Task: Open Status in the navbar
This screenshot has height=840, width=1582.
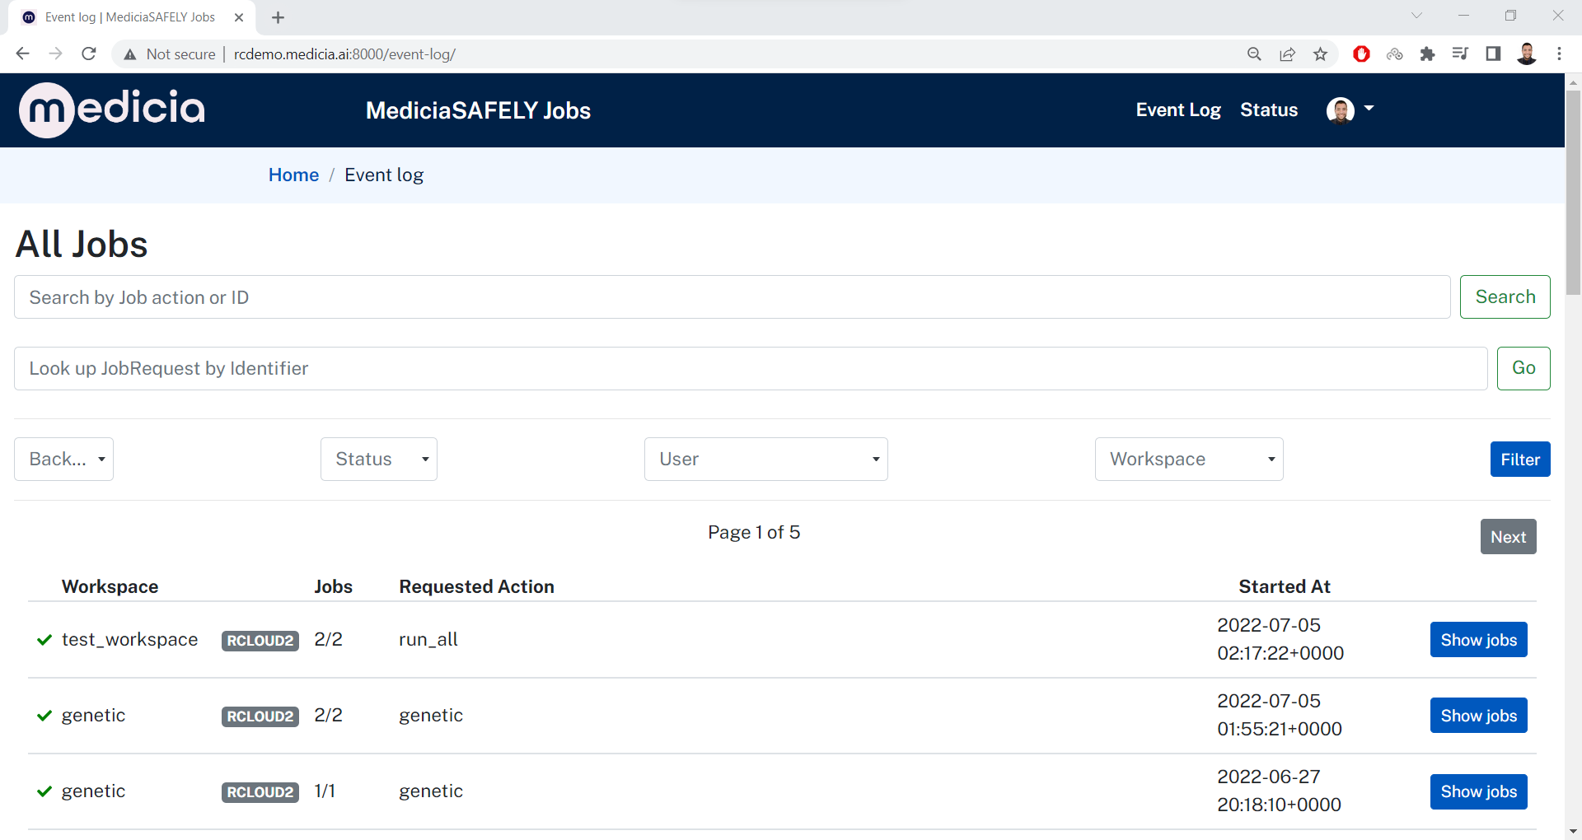Action: pos(1269,110)
